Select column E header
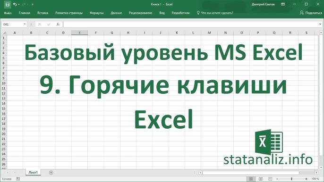This screenshot has height=182, width=324. pyautogui.click(x=79, y=33)
